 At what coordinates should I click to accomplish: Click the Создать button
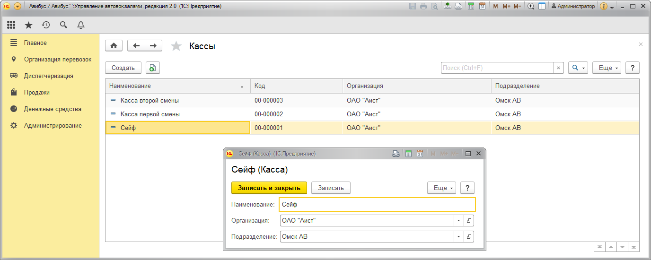click(x=123, y=68)
